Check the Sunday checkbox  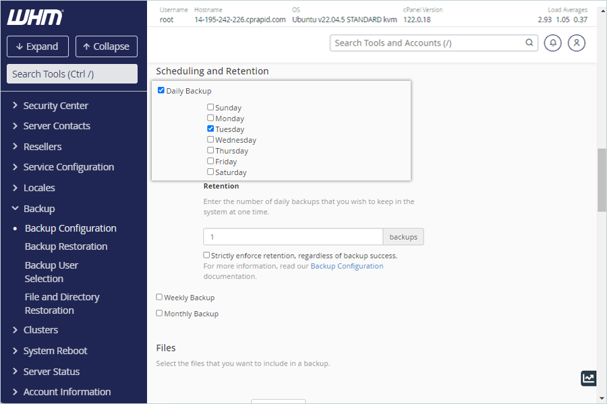[x=210, y=107]
